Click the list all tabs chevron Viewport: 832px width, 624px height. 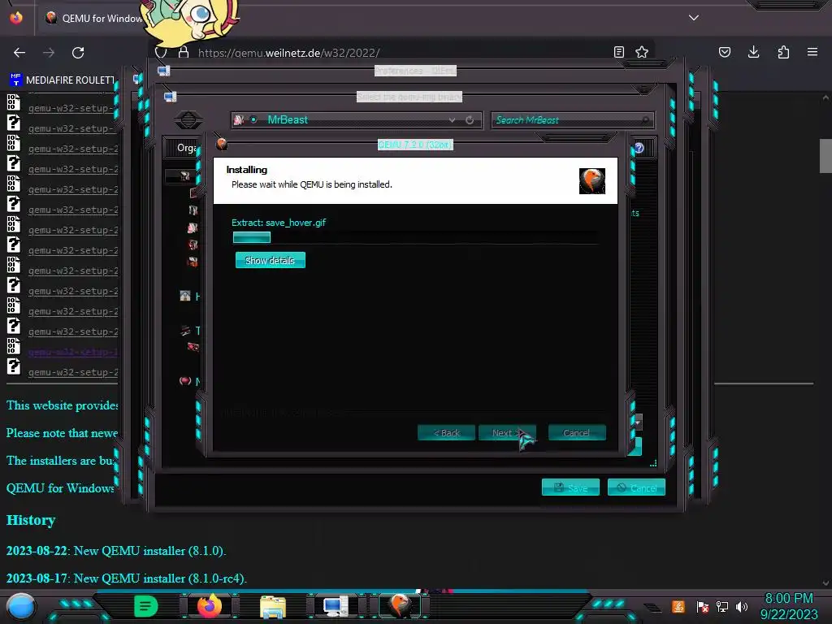694,18
